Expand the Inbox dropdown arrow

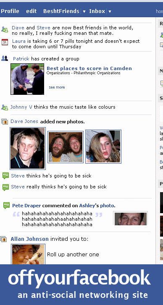click(x=110, y=11)
